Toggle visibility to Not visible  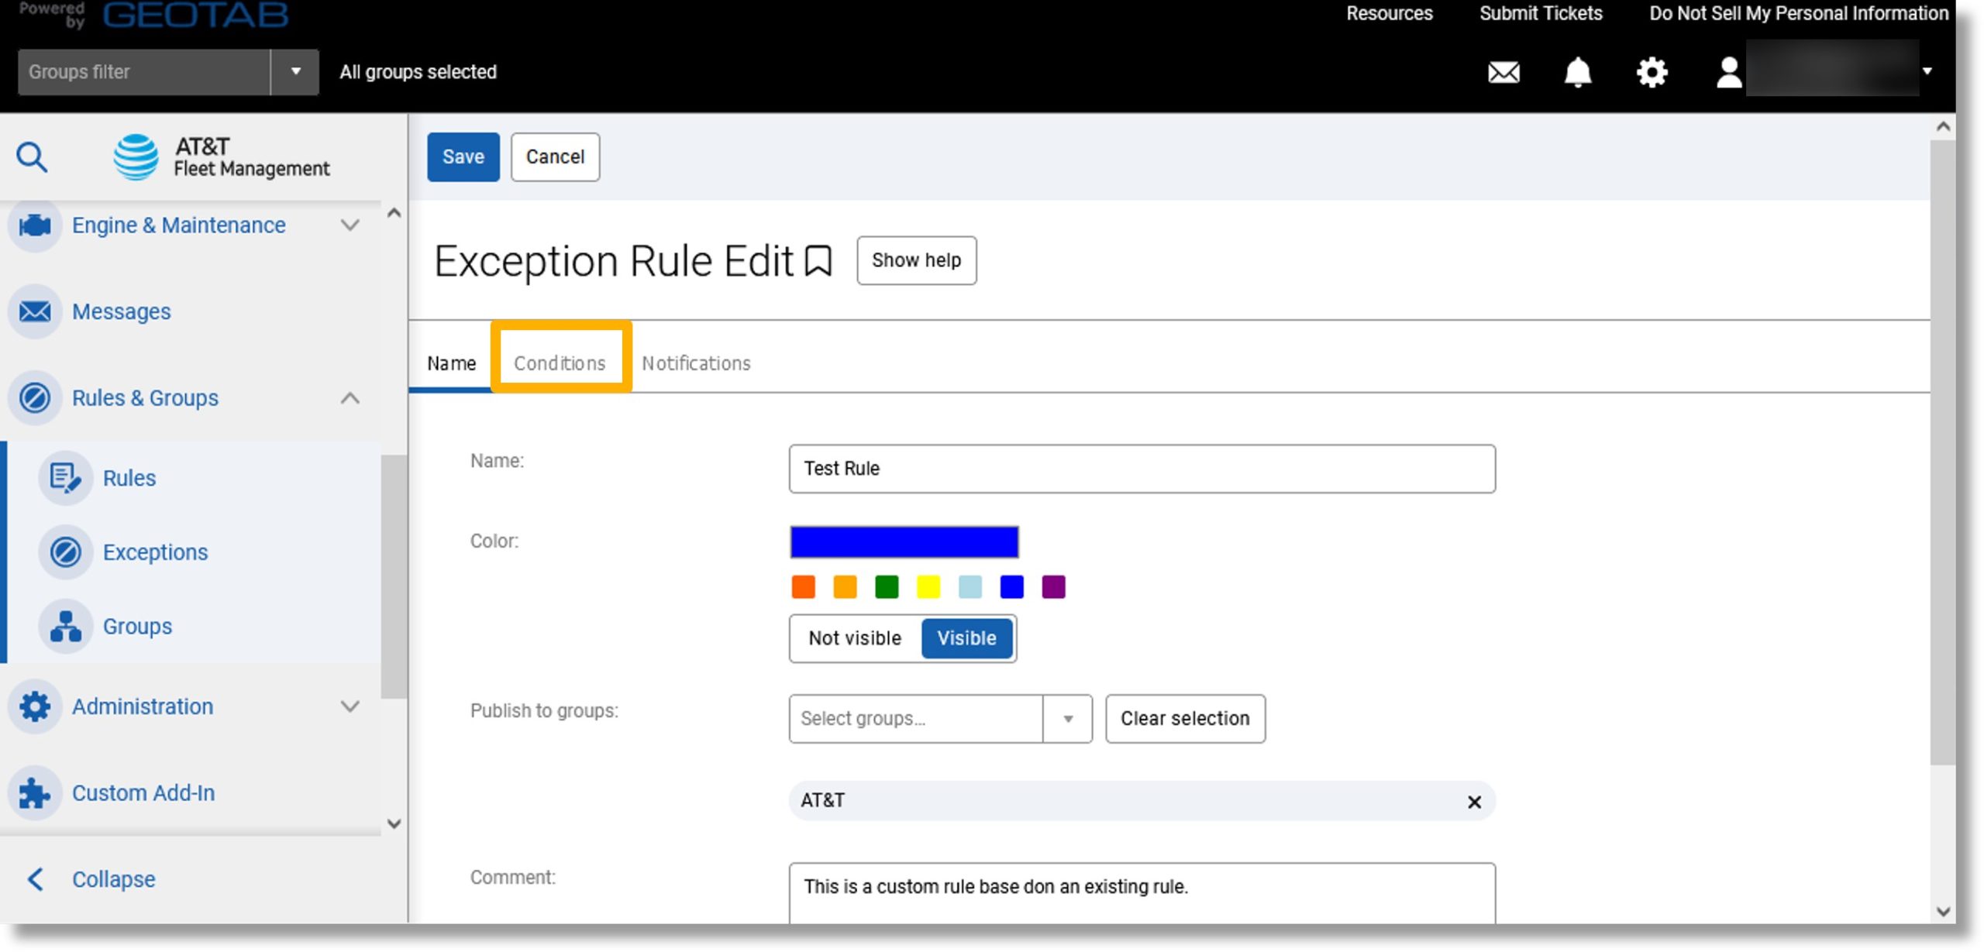(x=854, y=638)
